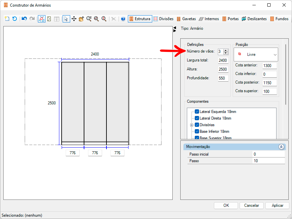Click the New cabinet icon in toolbar
292x219 pixels.
7,19
